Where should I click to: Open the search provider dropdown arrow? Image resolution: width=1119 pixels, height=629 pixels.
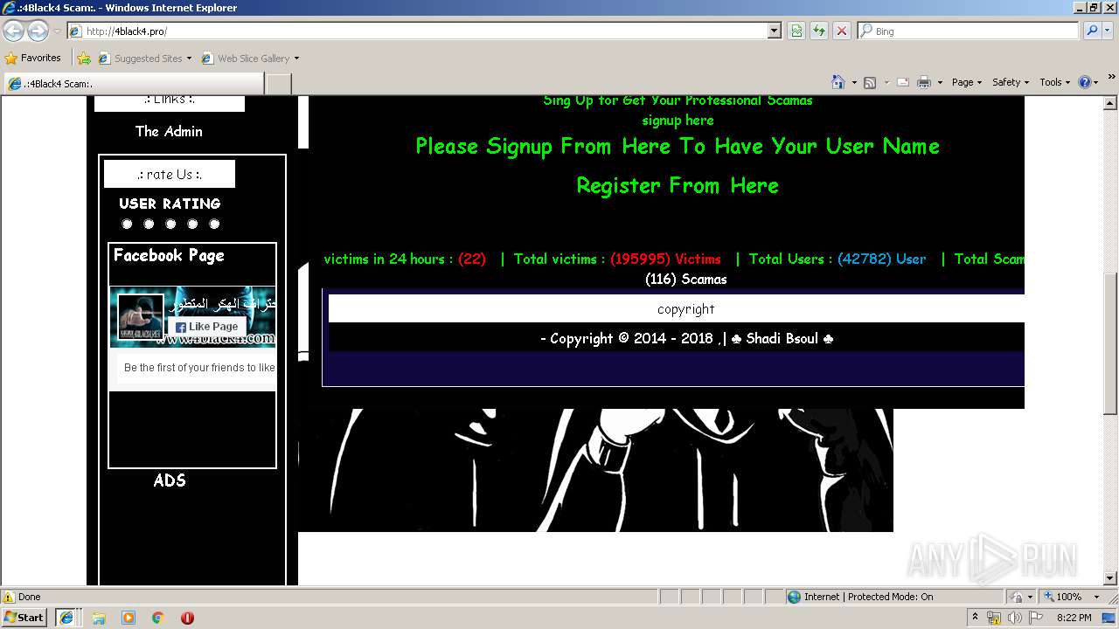point(1108,31)
